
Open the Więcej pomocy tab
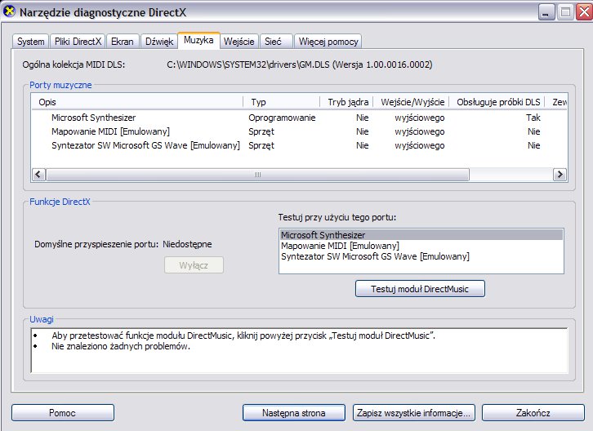click(328, 42)
